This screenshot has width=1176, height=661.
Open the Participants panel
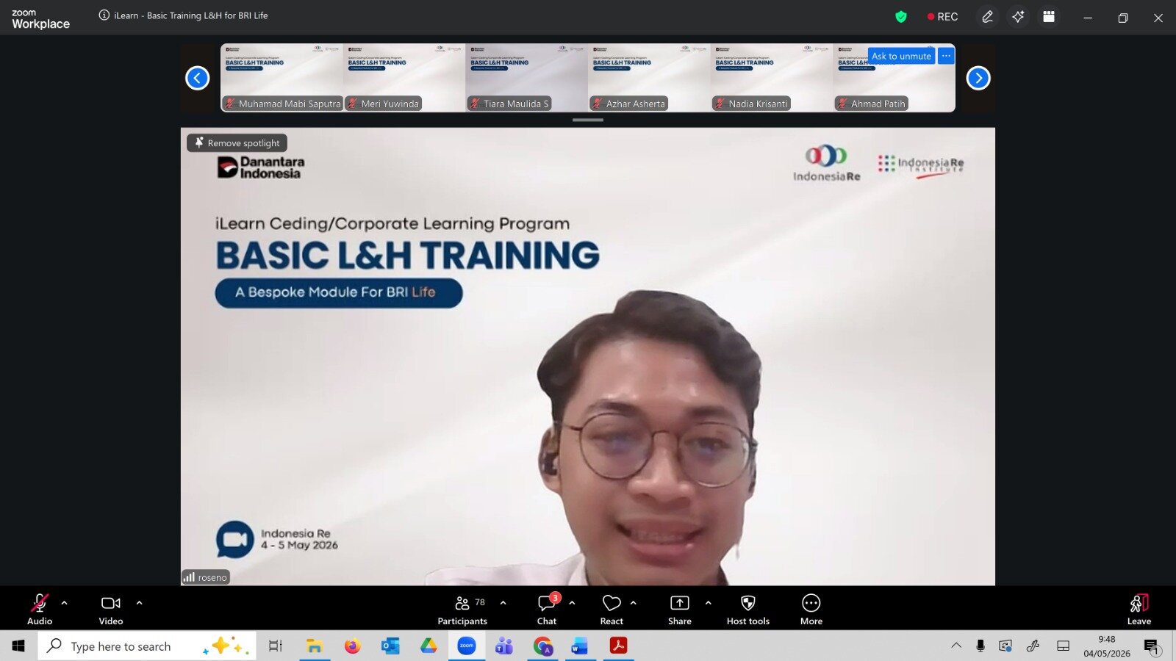(462, 610)
